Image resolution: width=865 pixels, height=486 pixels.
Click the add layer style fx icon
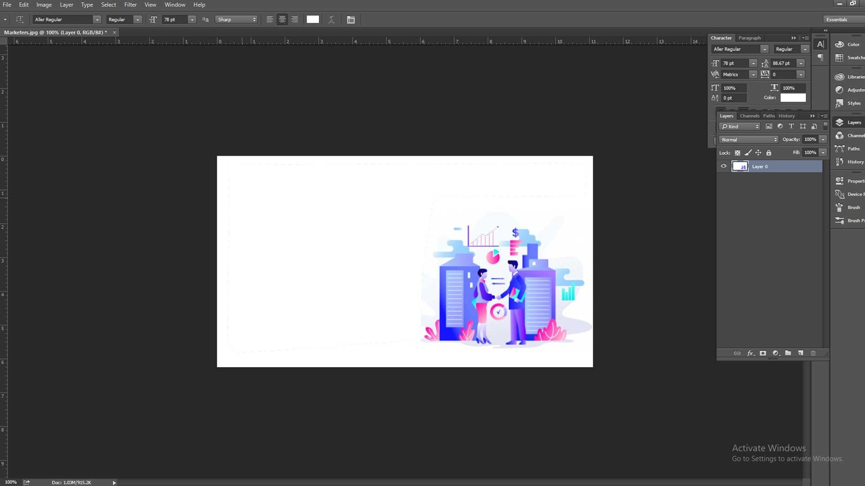(750, 353)
